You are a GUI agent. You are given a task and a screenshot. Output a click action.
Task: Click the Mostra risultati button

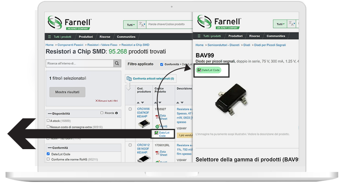click(x=67, y=92)
